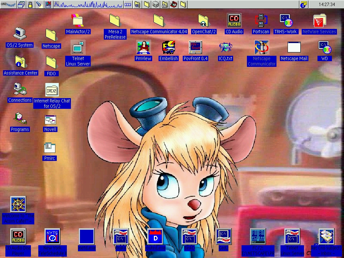
Task: Click the crossed-out computer shutdown button
Action: (48, 4)
